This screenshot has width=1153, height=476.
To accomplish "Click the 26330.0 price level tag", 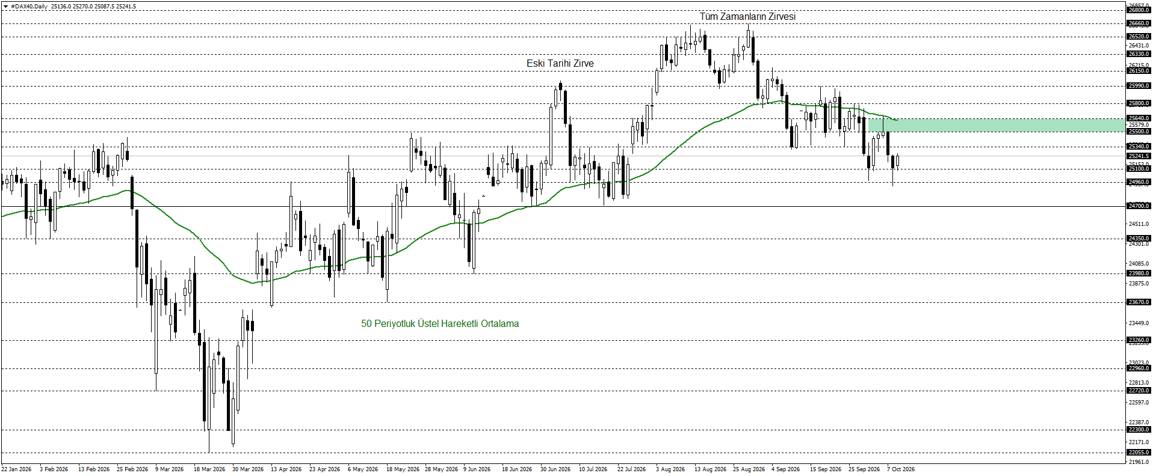I will pos(1139,54).
